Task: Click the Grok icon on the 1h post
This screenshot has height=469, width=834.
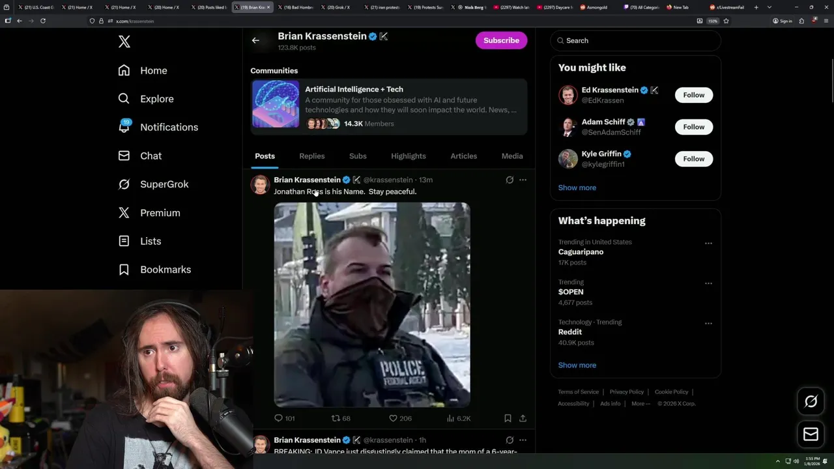Action: (510, 440)
